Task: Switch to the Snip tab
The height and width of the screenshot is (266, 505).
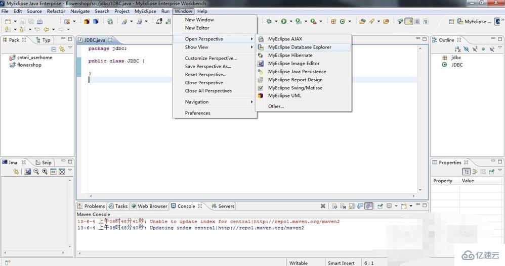Action: (43, 162)
